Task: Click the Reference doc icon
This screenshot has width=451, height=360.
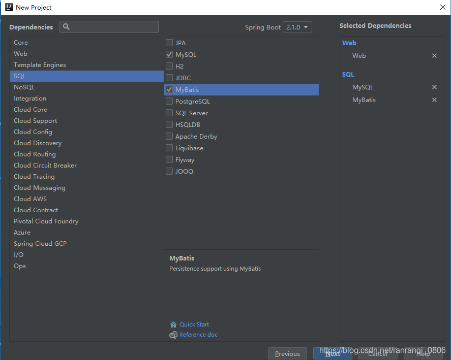Action: (173, 335)
